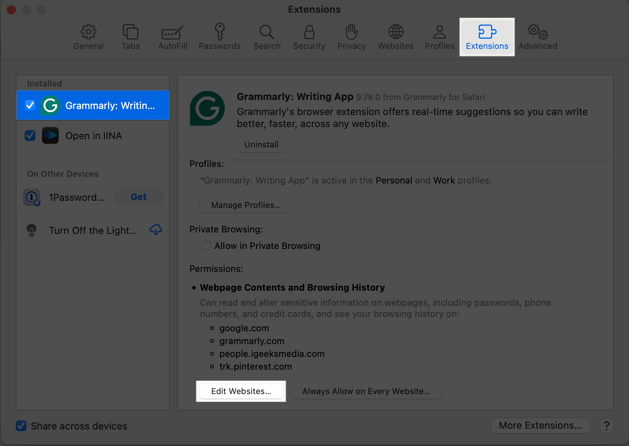This screenshot has width=629, height=446.
Task: Open the Websites settings pane
Action: (x=395, y=36)
